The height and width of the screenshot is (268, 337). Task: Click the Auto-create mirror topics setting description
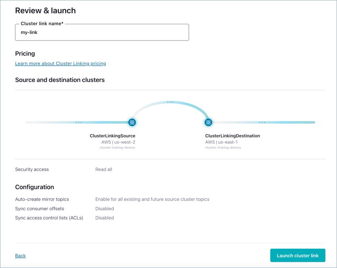(152, 199)
